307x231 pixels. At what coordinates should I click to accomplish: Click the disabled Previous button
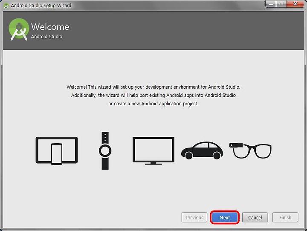(x=194, y=217)
